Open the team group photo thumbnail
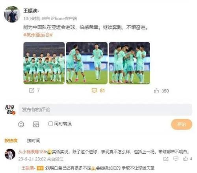Viewport: 197px width, 173px height. point(44,63)
